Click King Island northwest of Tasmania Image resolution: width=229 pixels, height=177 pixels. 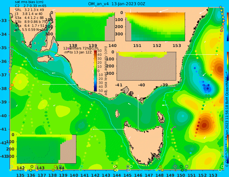[117, 114]
